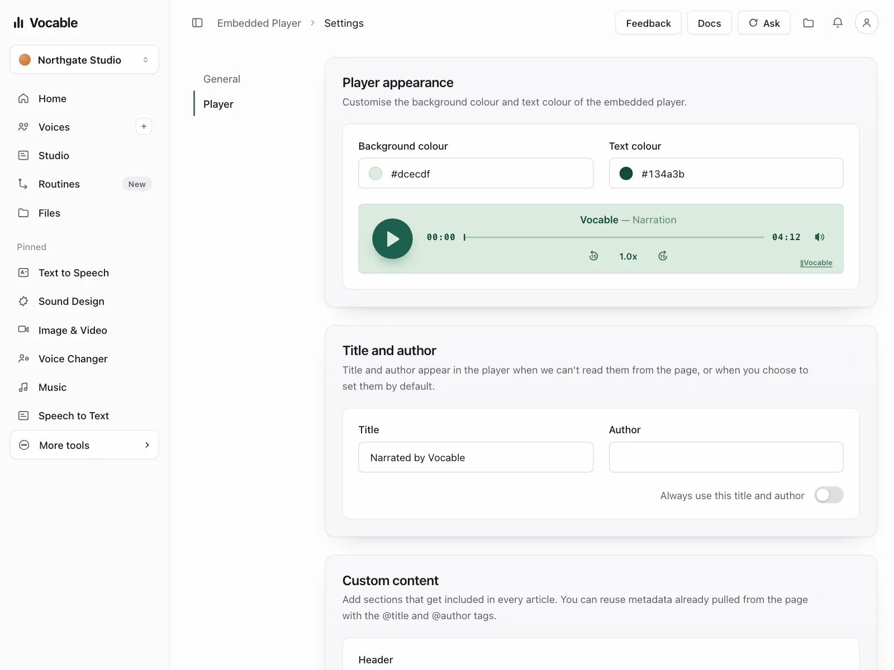894x670 pixels.
Task: Click the player progress track
Action: tap(614, 237)
